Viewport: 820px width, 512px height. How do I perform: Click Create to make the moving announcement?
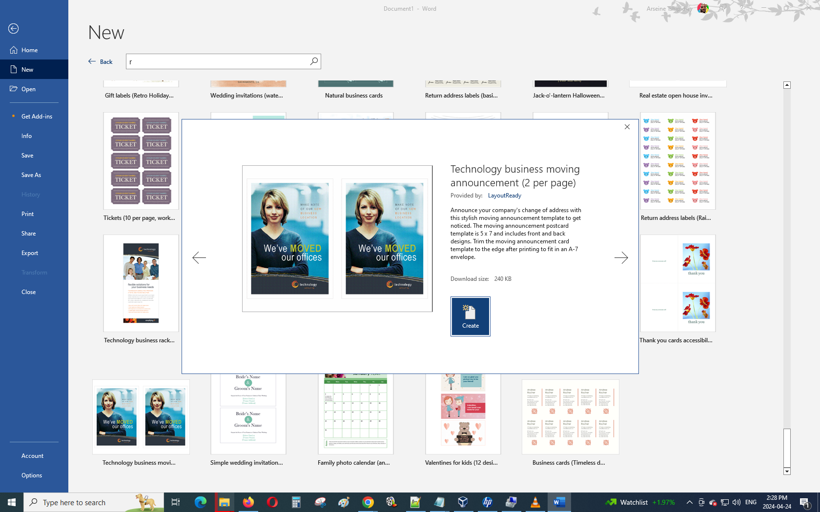coord(470,316)
